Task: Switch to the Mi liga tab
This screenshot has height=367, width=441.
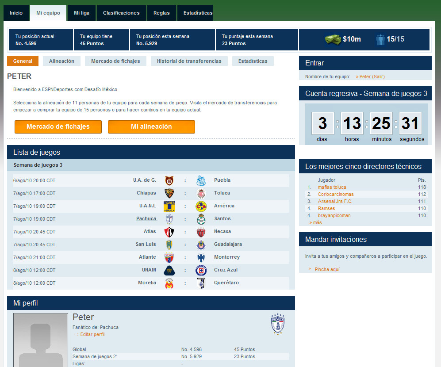Action: (x=81, y=13)
